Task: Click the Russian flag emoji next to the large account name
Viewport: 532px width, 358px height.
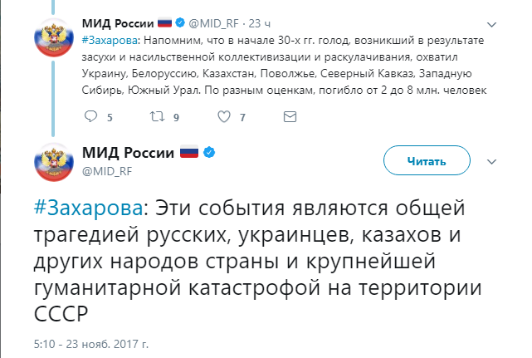Action: coord(189,153)
